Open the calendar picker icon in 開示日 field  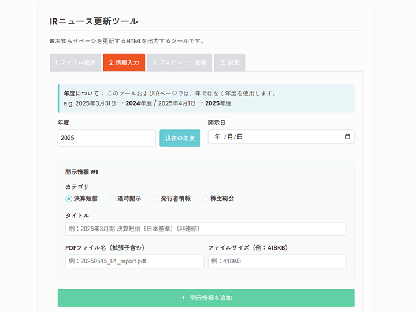click(x=347, y=136)
